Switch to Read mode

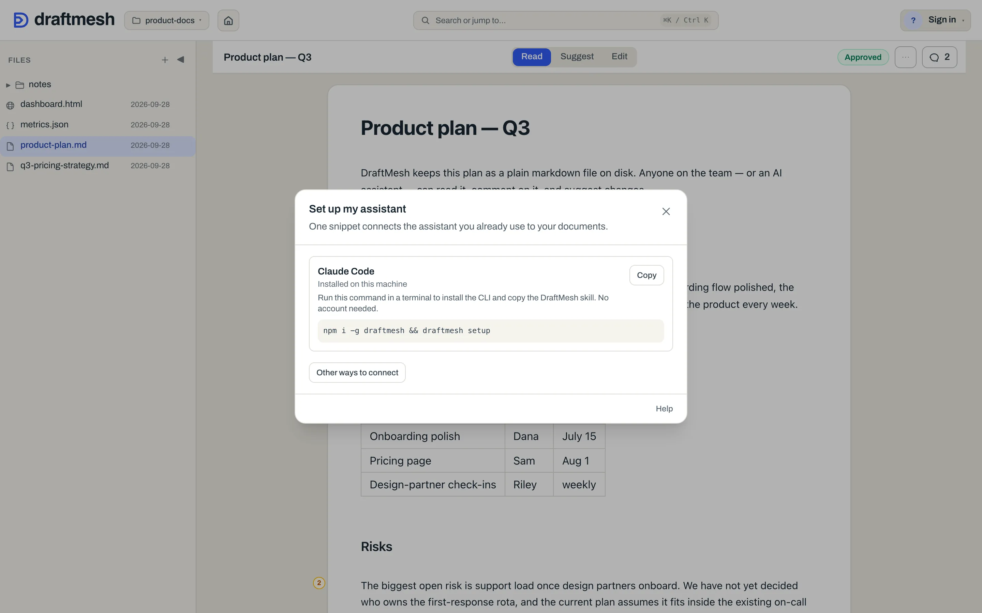532,57
